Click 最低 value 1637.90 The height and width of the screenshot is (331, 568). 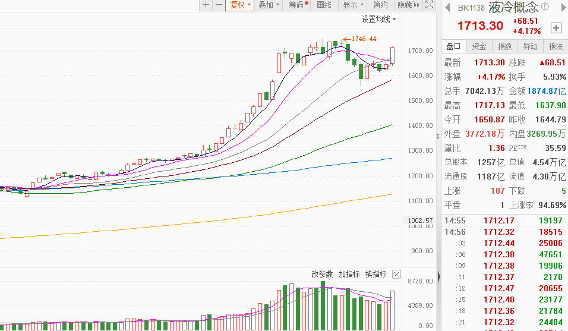tap(551, 105)
